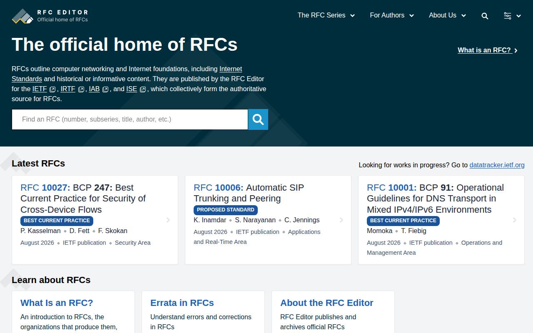Open the IRTF link in the intro
Screen dimensions: 533x333
68,89
